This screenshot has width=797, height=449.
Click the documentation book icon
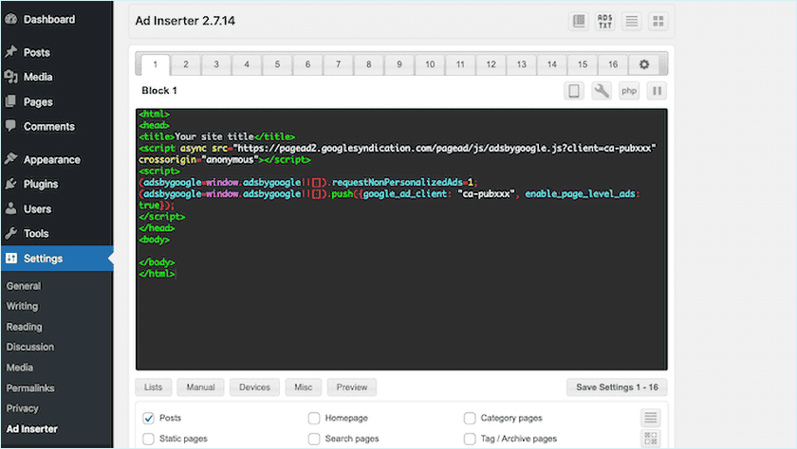579,21
